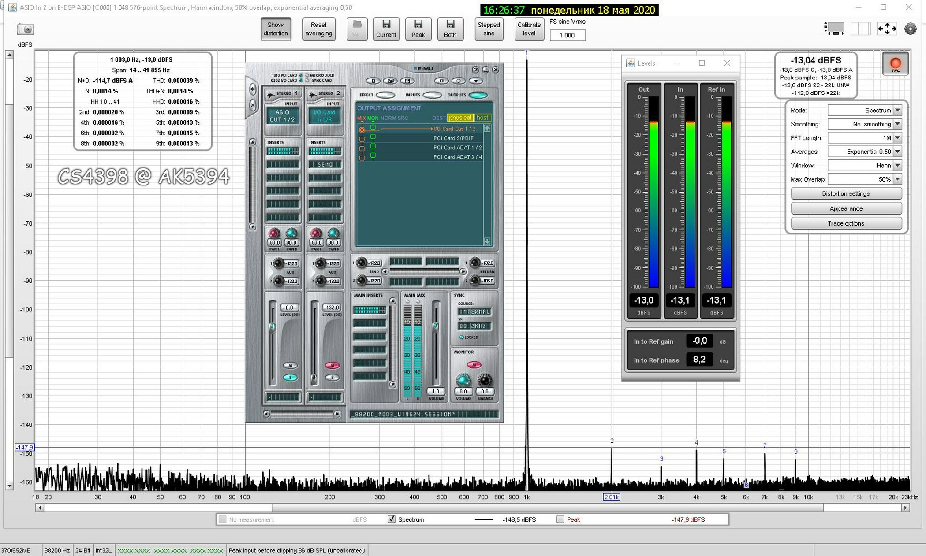Click the frequency axis limits bars icon
Screen dimensions: 926x556
click(860, 29)
